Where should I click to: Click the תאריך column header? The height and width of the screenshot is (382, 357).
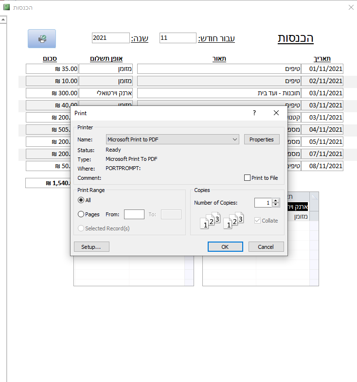322,59
